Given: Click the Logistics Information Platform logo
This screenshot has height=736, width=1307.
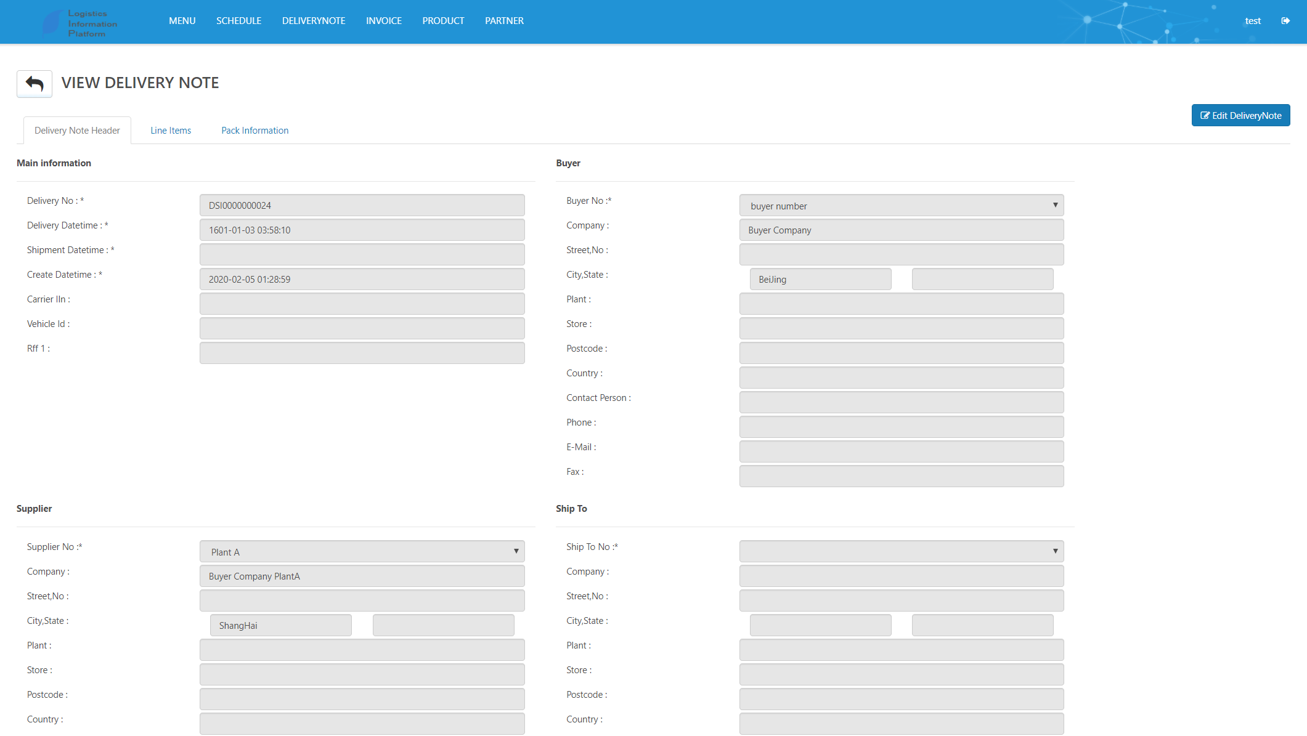Looking at the screenshot, I should (x=79, y=23).
